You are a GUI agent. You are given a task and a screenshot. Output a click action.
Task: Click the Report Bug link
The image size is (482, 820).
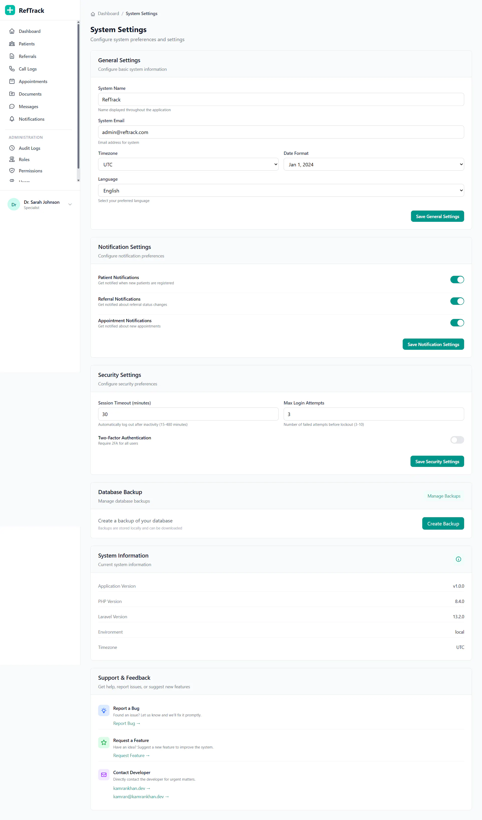[127, 723]
